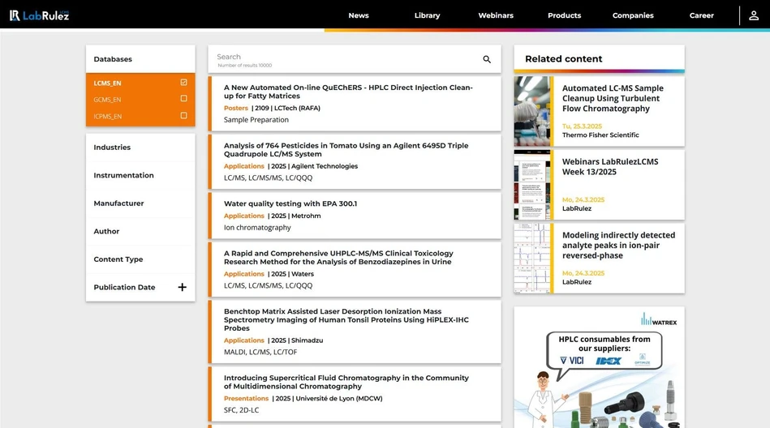
Task: Click the Webinars LabRulezLCMS Week 13 thumbnail
Action: click(x=532, y=185)
